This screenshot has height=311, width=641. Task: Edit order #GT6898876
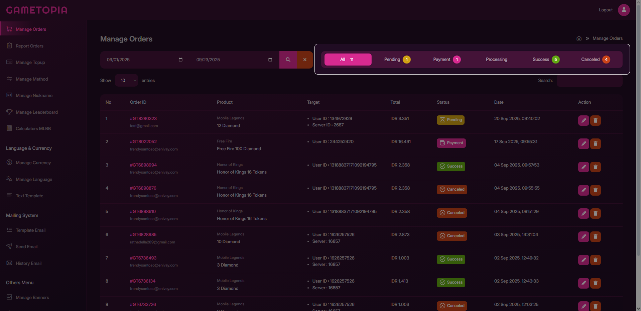click(584, 190)
